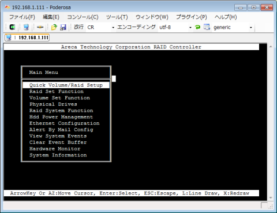
Task: Click the save floppy disk toolbar icon
Action: point(63,27)
